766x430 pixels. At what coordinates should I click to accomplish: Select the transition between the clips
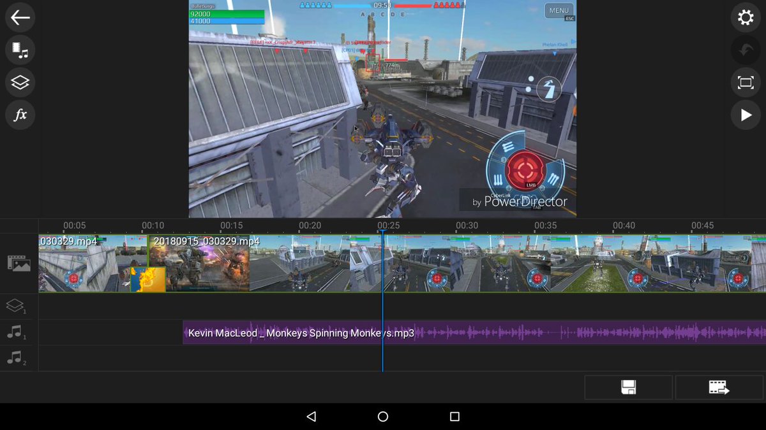pos(148,280)
